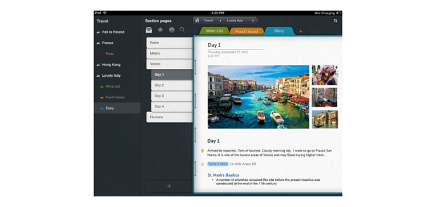
Task: Open the Day 2 page
Action: tap(172, 85)
